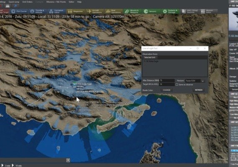Select the F-15E Strike Eagle unit on map
Image resolution: width=238 pixels, height=167 pixels.
pos(74,85)
